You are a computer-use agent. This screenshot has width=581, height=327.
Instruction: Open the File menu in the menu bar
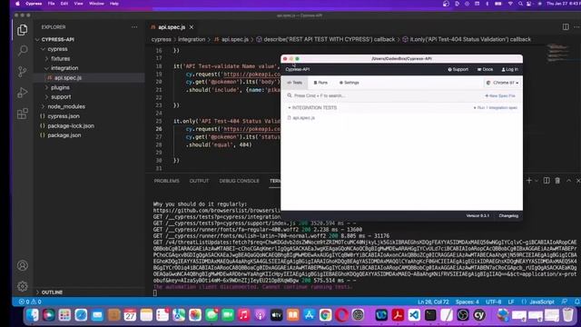point(51,4)
